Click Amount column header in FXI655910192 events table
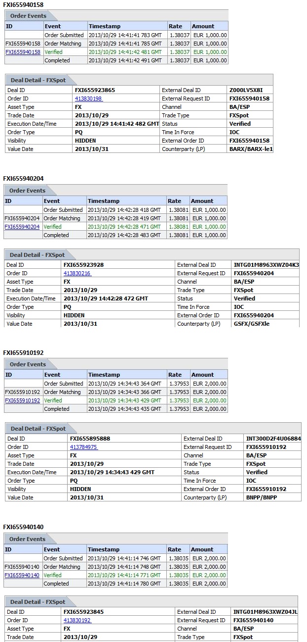Screen dimensions: 307x642 203,375
